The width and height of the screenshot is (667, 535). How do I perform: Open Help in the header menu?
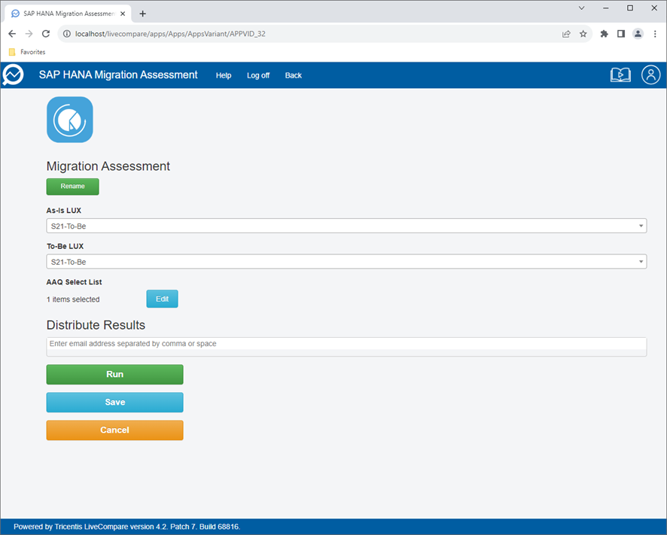pyautogui.click(x=224, y=75)
